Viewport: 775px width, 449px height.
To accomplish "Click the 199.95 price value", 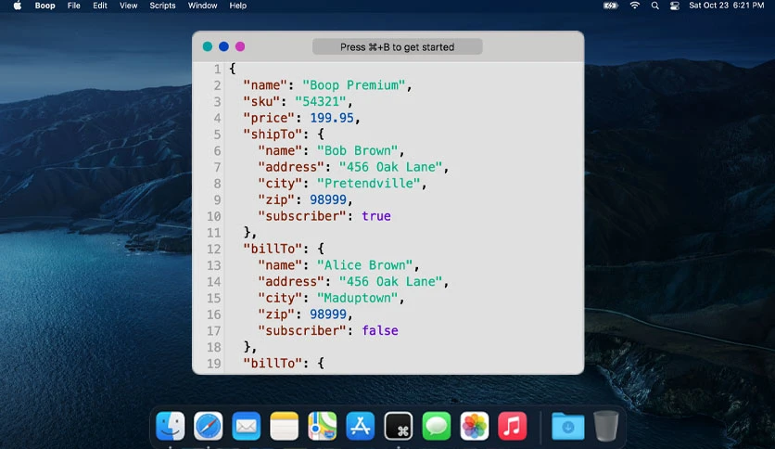I will tap(332, 118).
